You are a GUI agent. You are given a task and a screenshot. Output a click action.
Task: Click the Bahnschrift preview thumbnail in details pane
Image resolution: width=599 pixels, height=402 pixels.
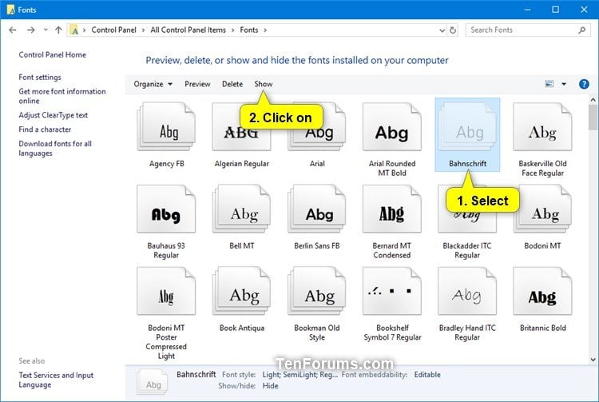(x=153, y=383)
